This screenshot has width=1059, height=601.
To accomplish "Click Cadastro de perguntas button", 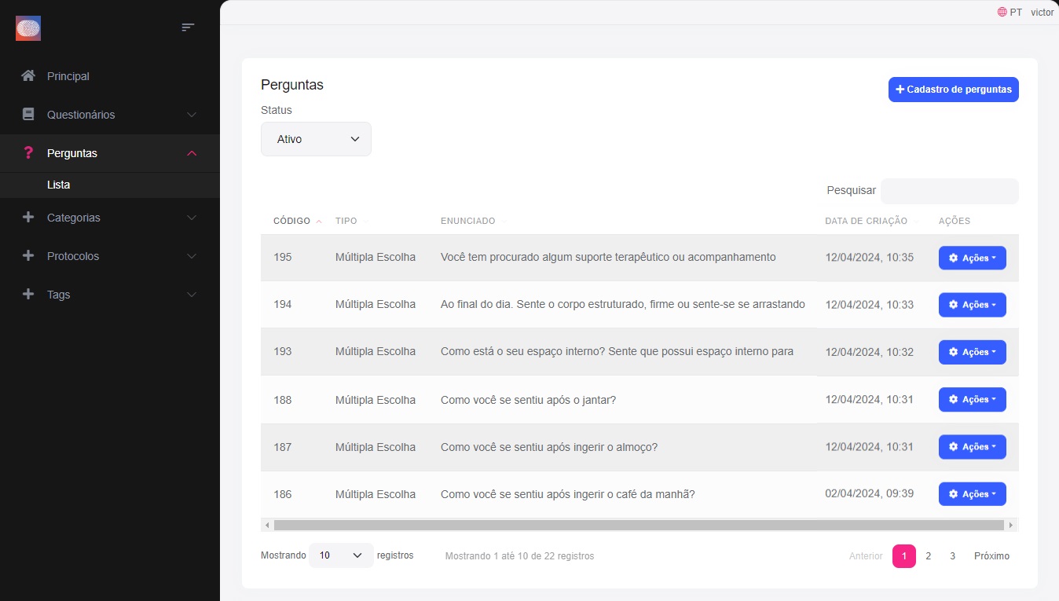I will pyautogui.click(x=953, y=90).
